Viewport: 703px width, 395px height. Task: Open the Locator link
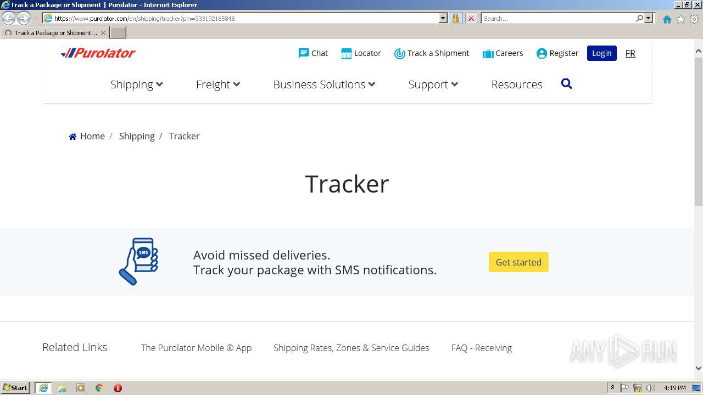[x=361, y=53]
